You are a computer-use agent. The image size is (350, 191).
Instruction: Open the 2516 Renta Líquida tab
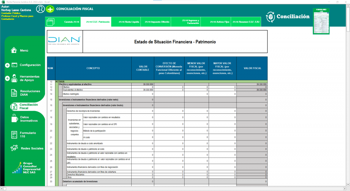129,22
